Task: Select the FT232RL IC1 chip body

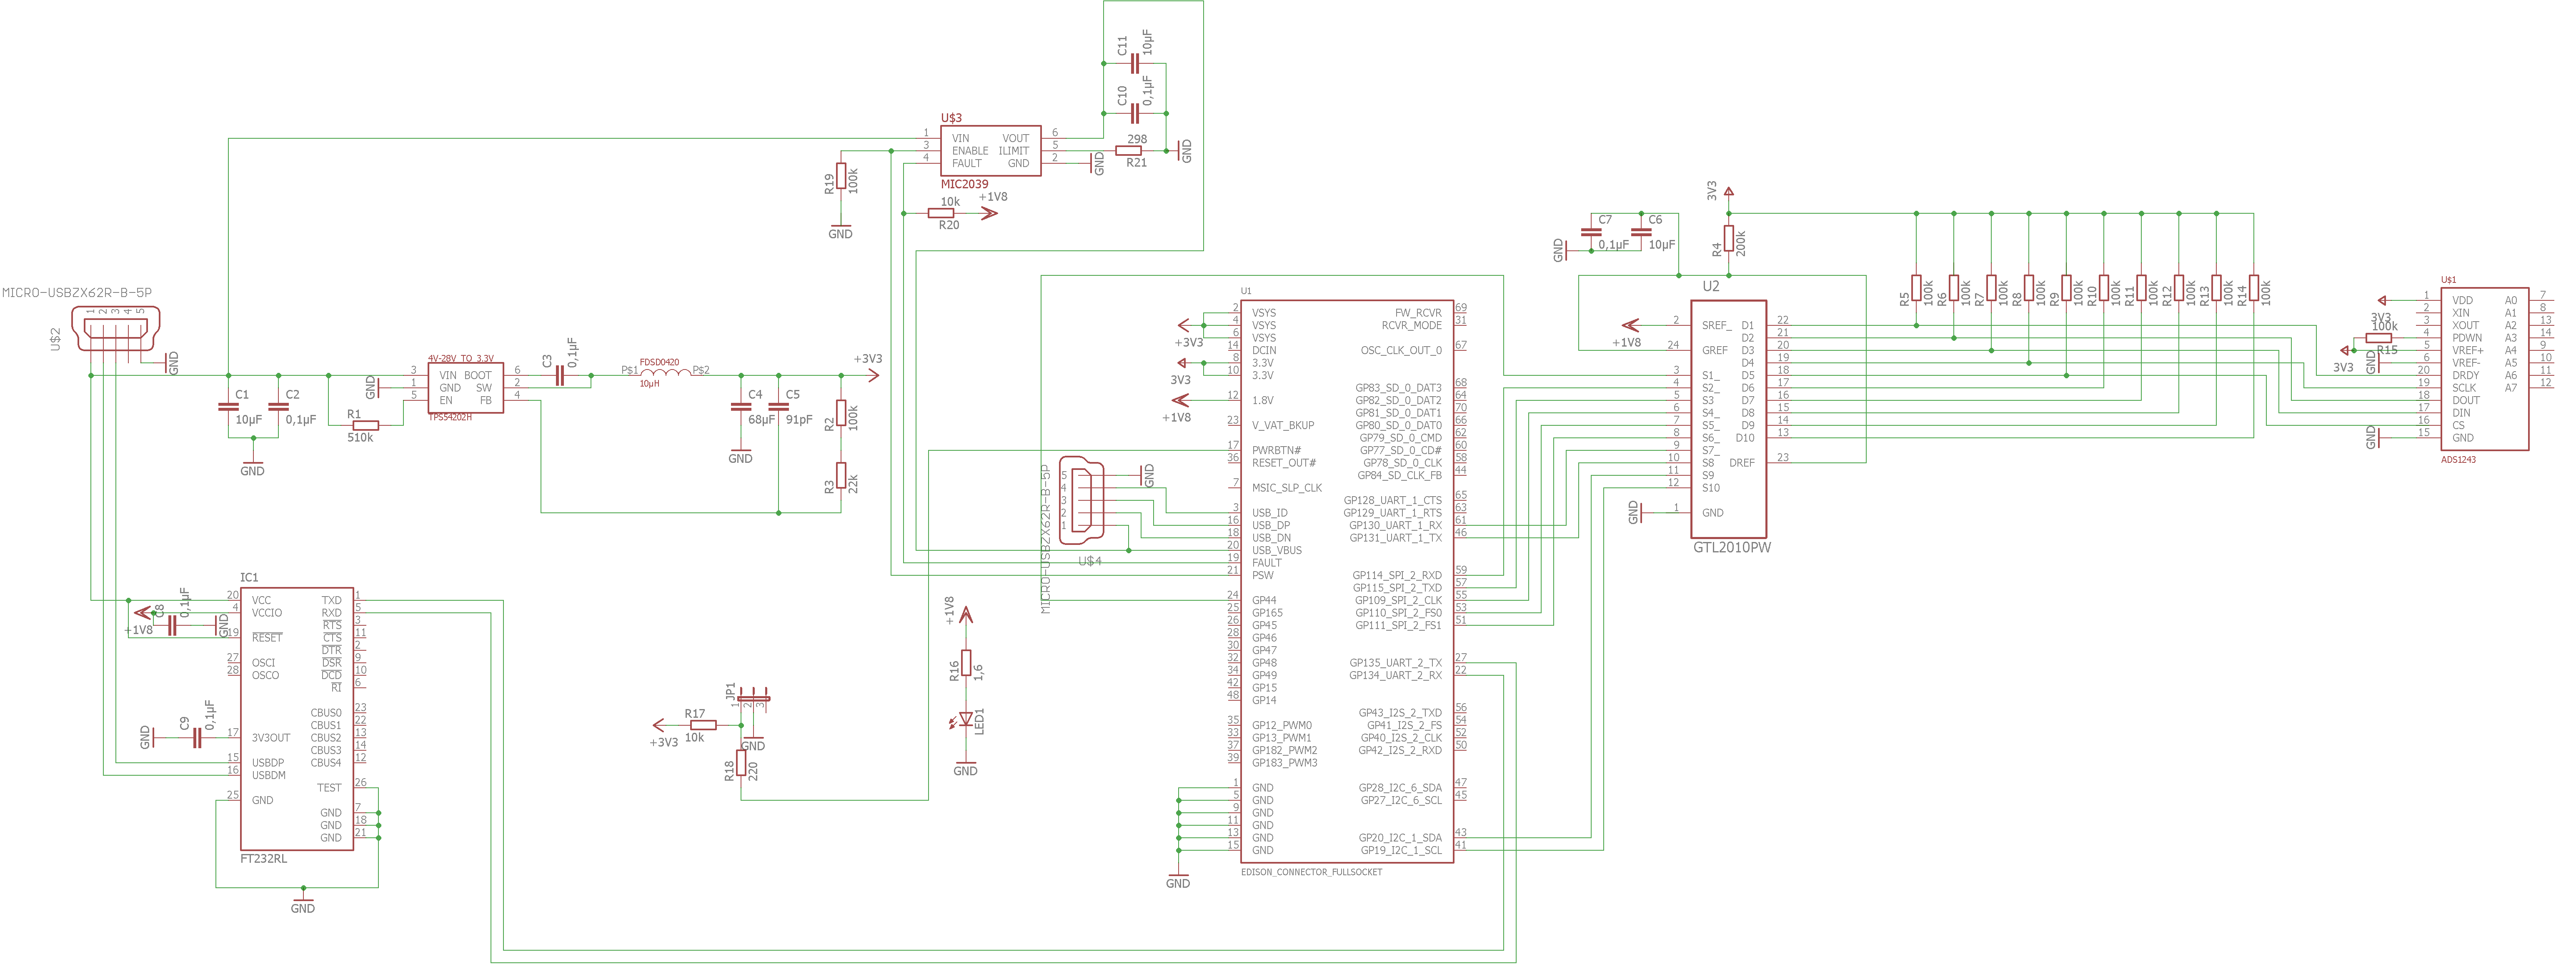Action: [297, 719]
